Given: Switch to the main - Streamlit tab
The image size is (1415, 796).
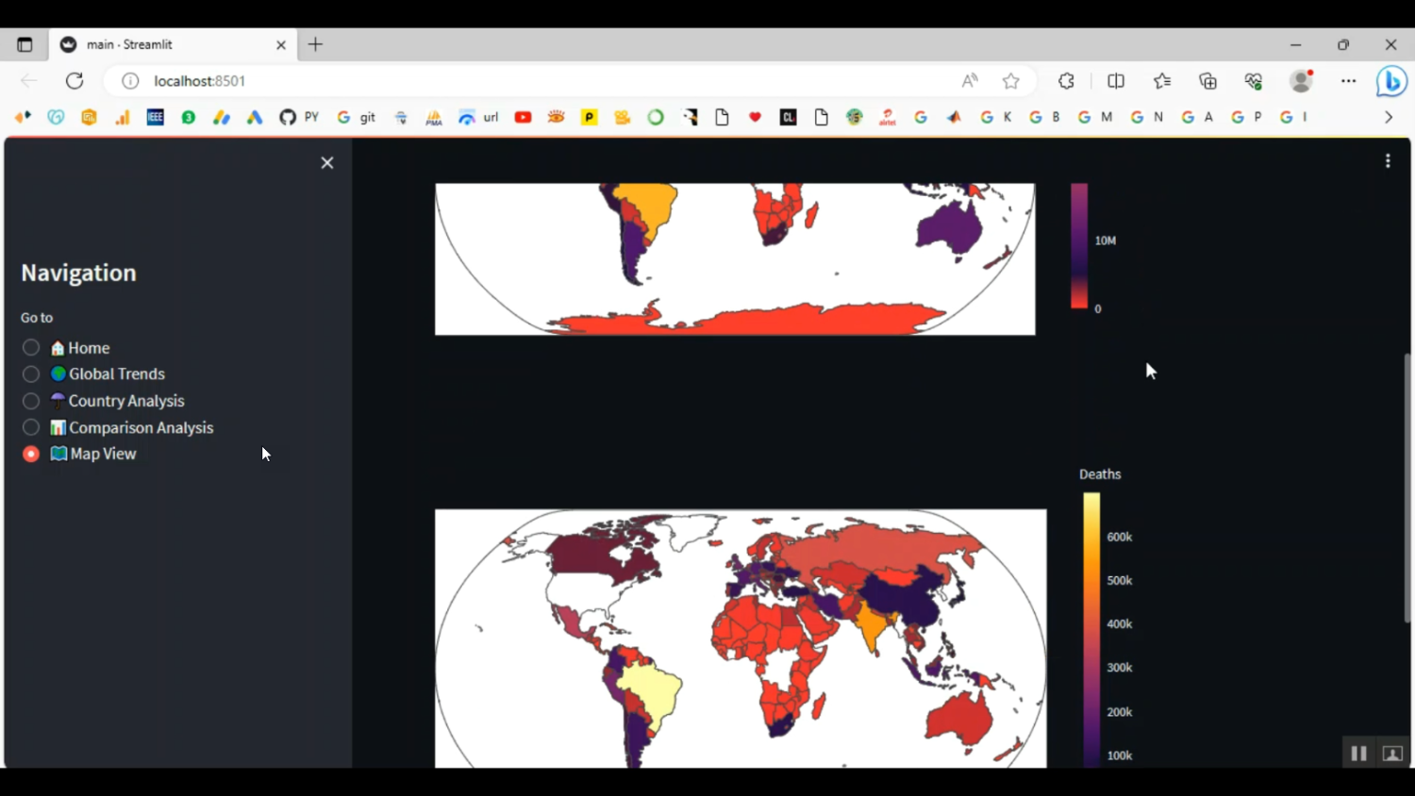Looking at the screenshot, I should (173, 44).
